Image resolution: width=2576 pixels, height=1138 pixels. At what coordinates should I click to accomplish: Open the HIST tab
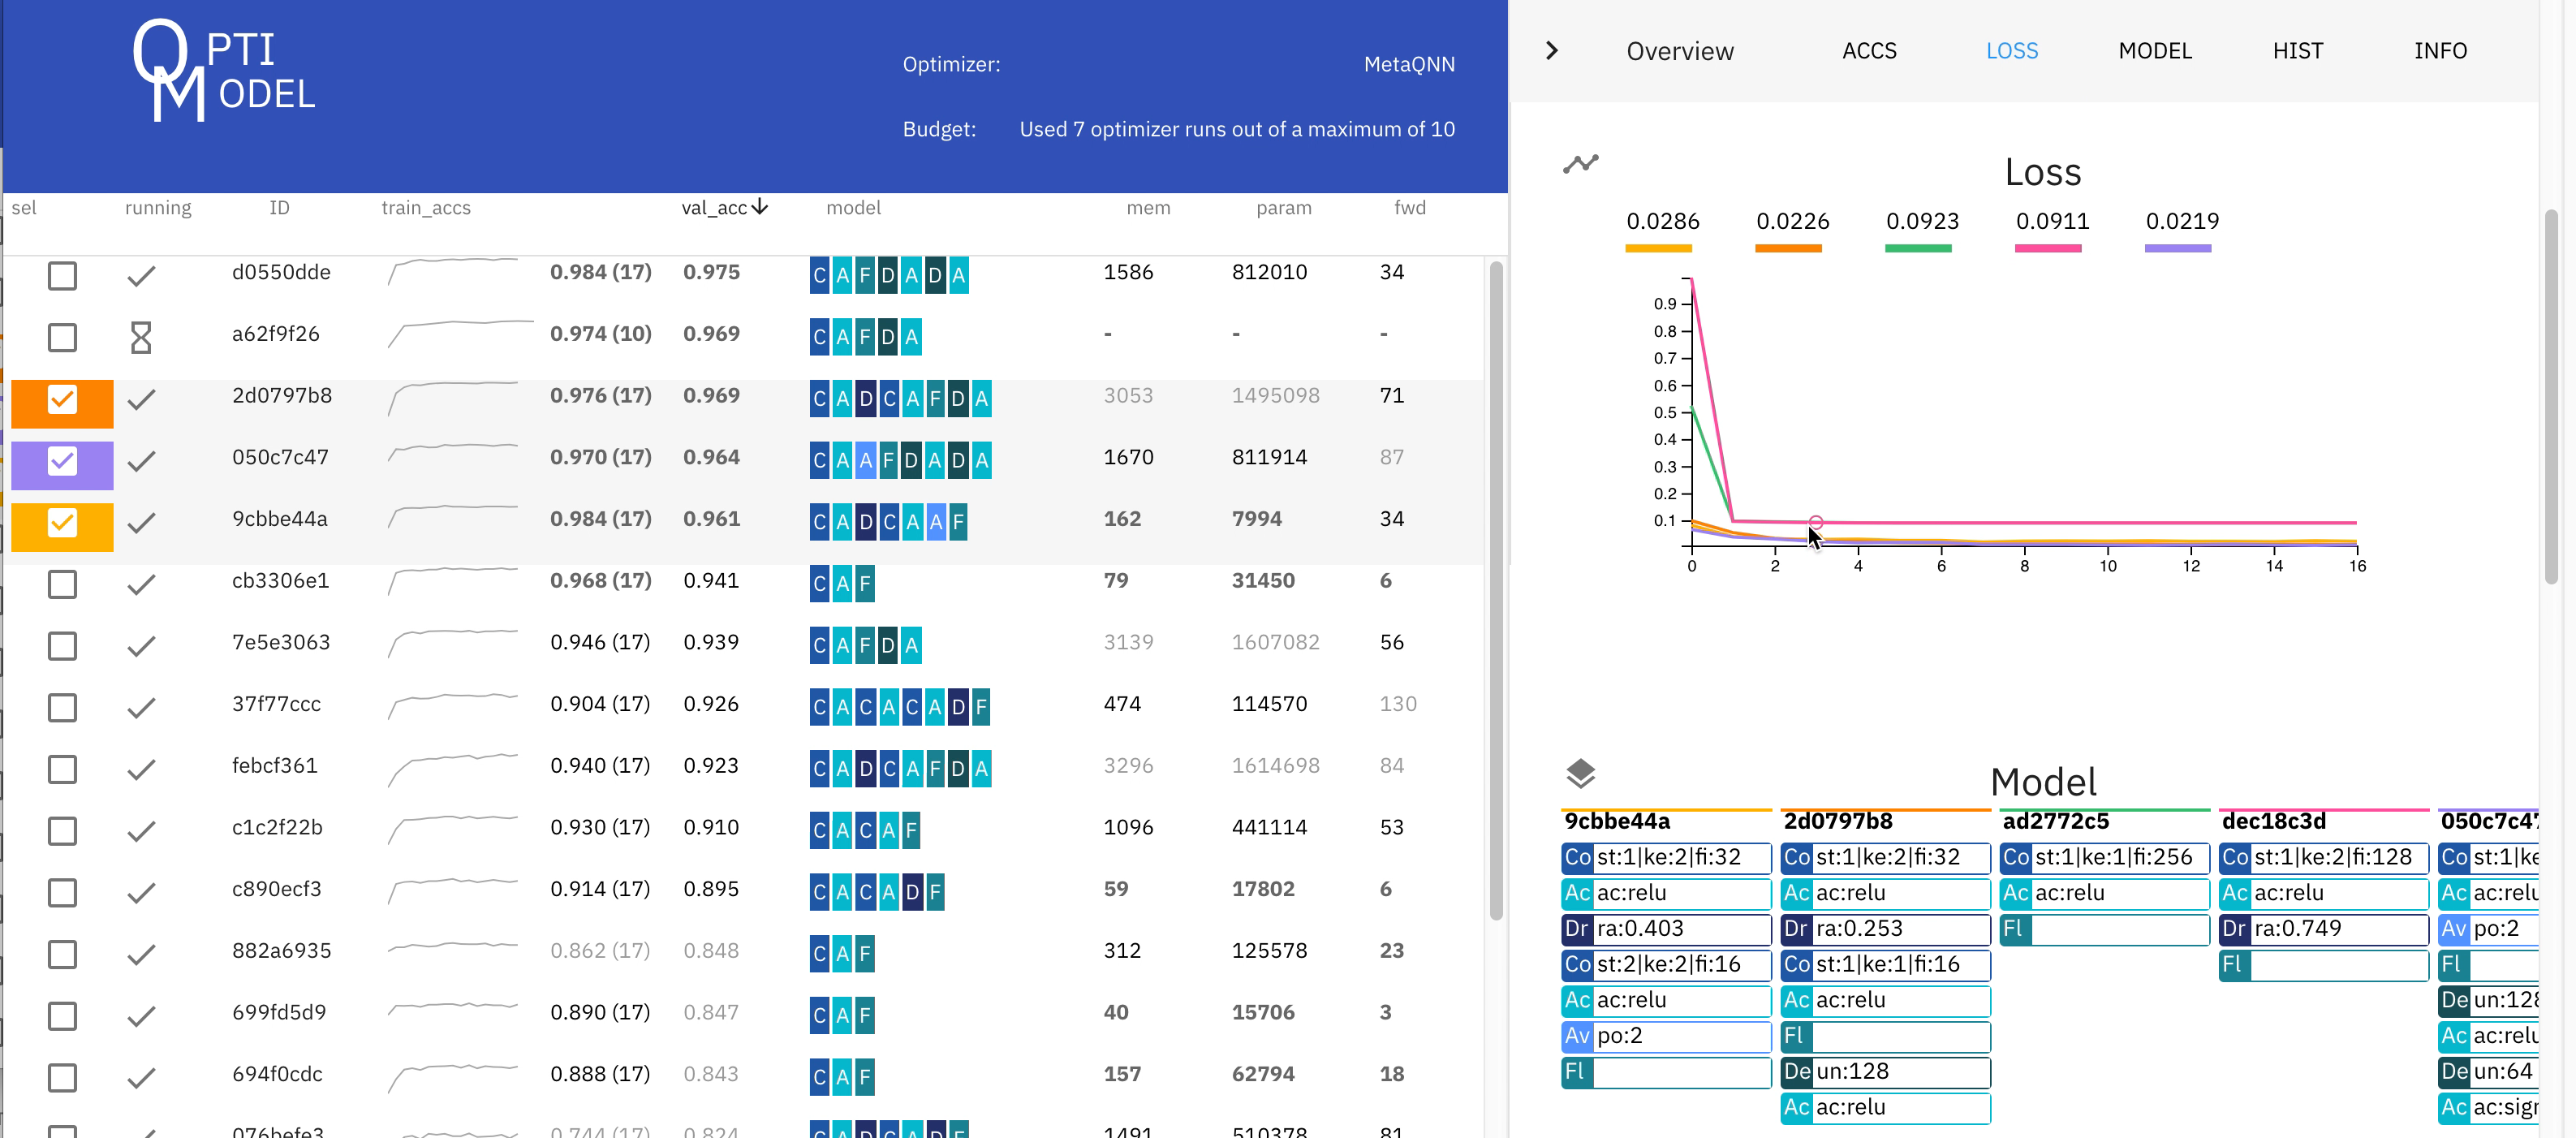click(2297, 51)
